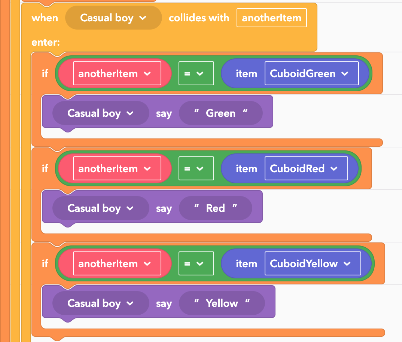Viewport: 402px width, 342px height.
Task: Open CuboidGreen item dropdown
Action: [311, 74]
